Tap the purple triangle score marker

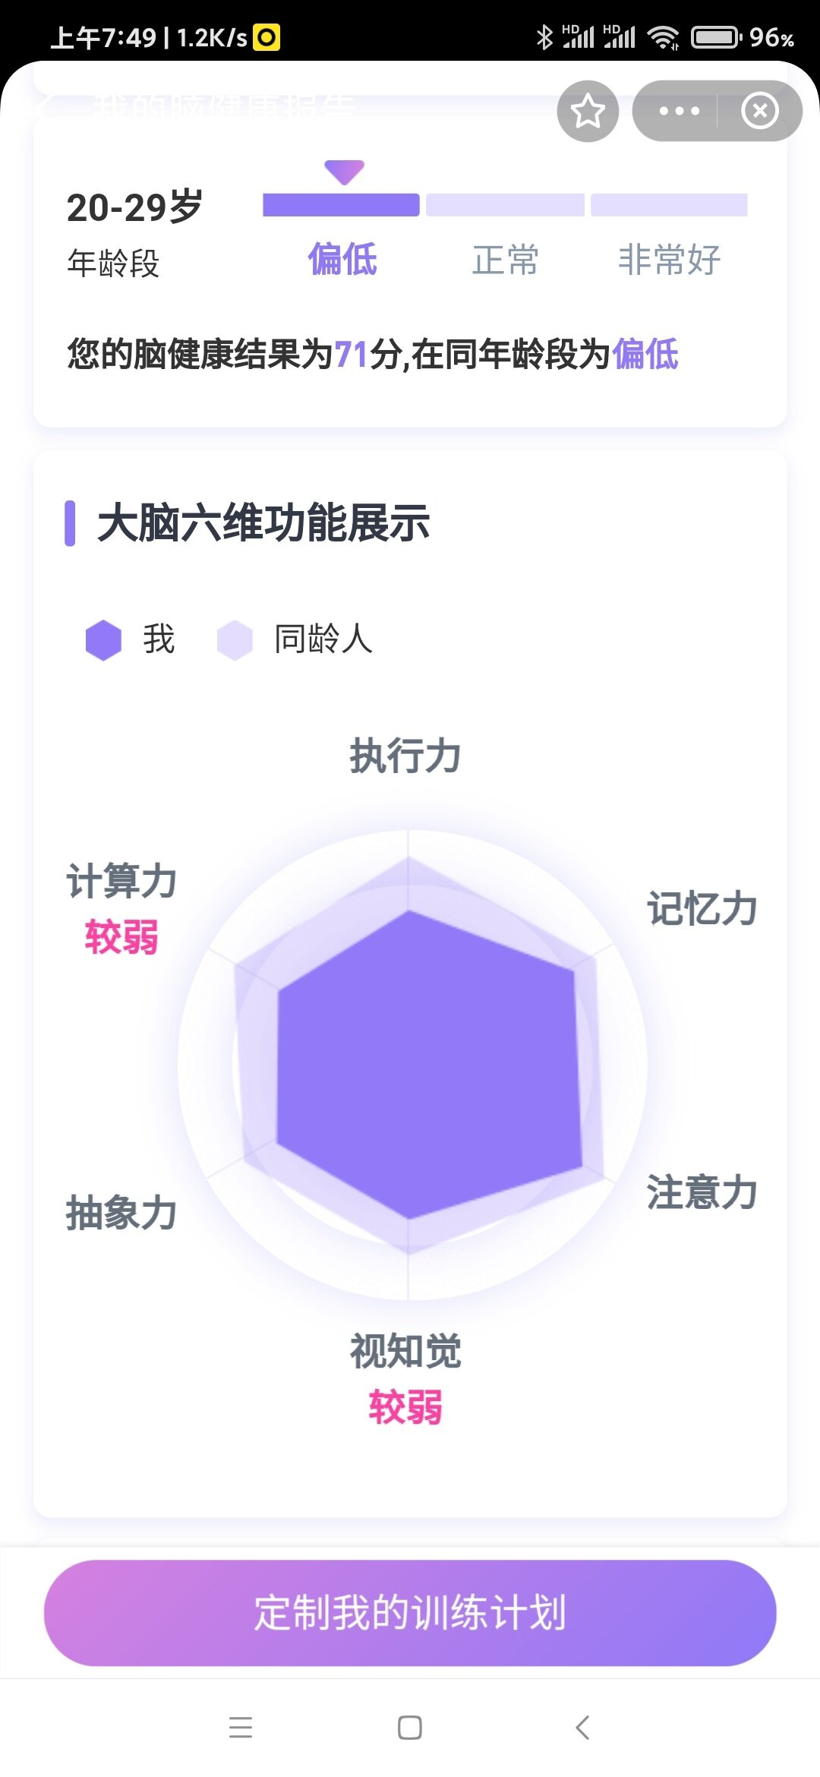344,172
